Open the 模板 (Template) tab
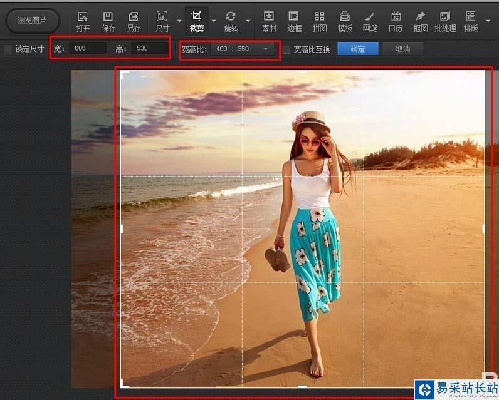The width and height of the screenshot is (499, 400). [345, 21]
